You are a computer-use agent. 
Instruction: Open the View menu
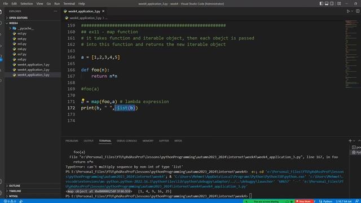(x=39, y=4)
